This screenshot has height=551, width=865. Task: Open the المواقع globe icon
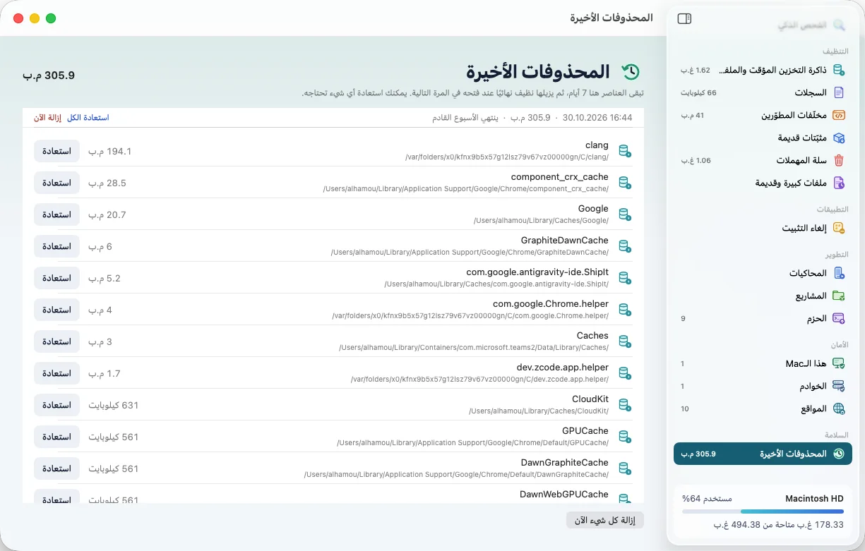click(839, 408)
